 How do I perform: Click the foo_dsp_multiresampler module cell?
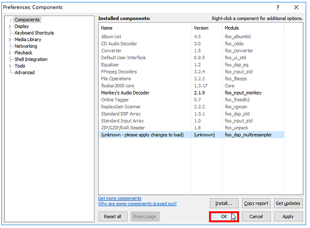click(248, 135)
